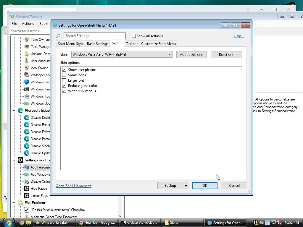Viewport: 303px width, 227px height.
Task: Open File Explorer from quick launch
Action: coord(28,223)
